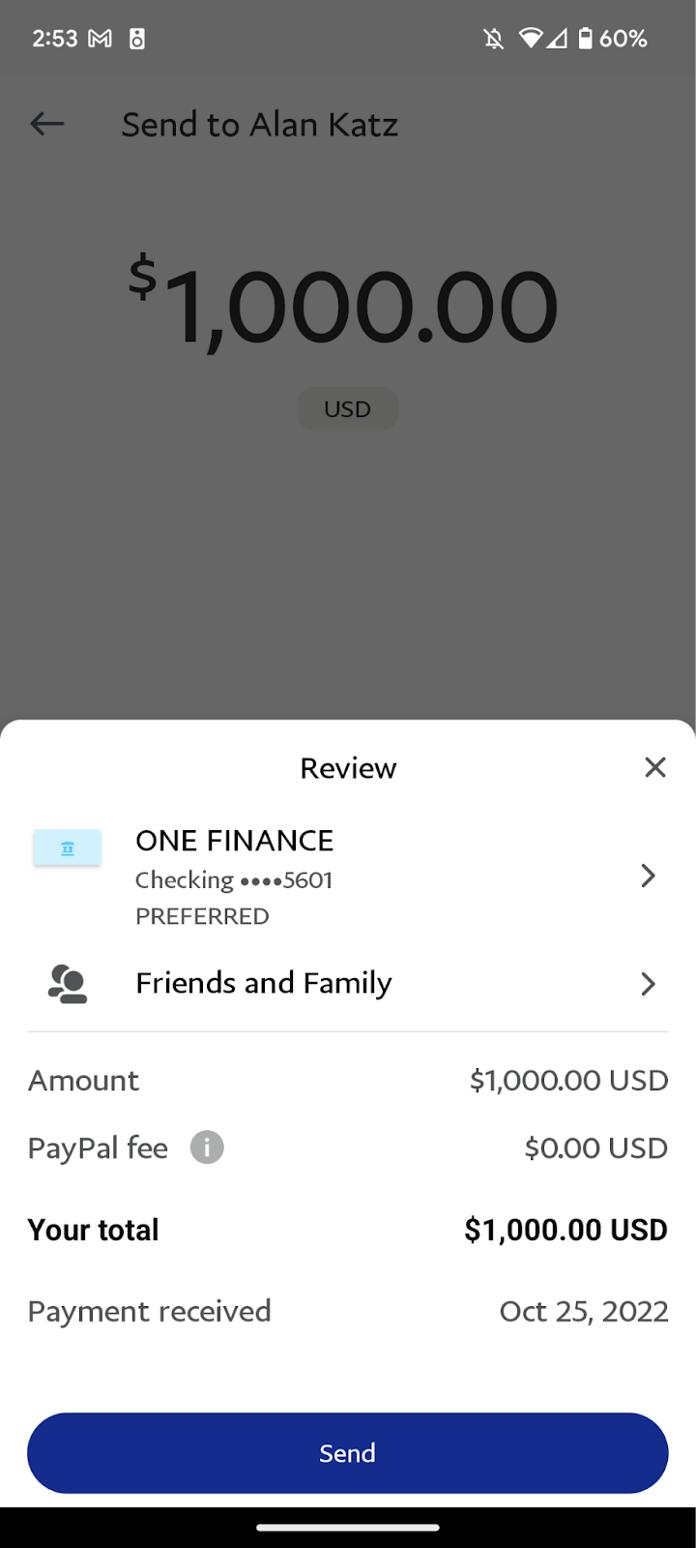Tap the muted bell status icon

coord(494,39)
